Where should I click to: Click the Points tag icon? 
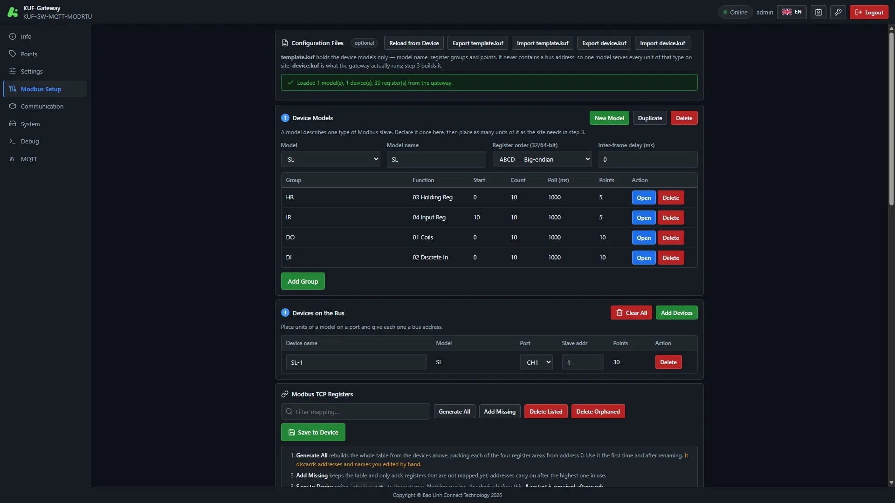click(13, 54)
